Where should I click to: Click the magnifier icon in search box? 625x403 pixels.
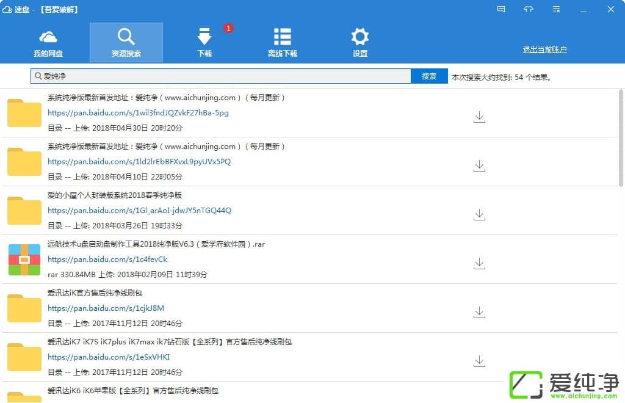point(38,76)
